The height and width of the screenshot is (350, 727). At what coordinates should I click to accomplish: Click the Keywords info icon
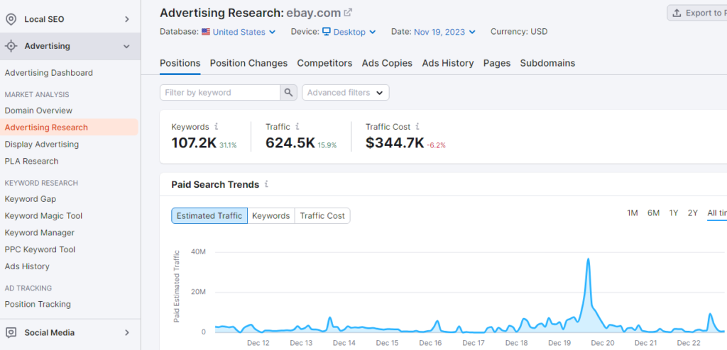(216, 126)
